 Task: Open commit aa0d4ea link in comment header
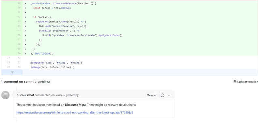pyautogui.click(x=60, y=95)
